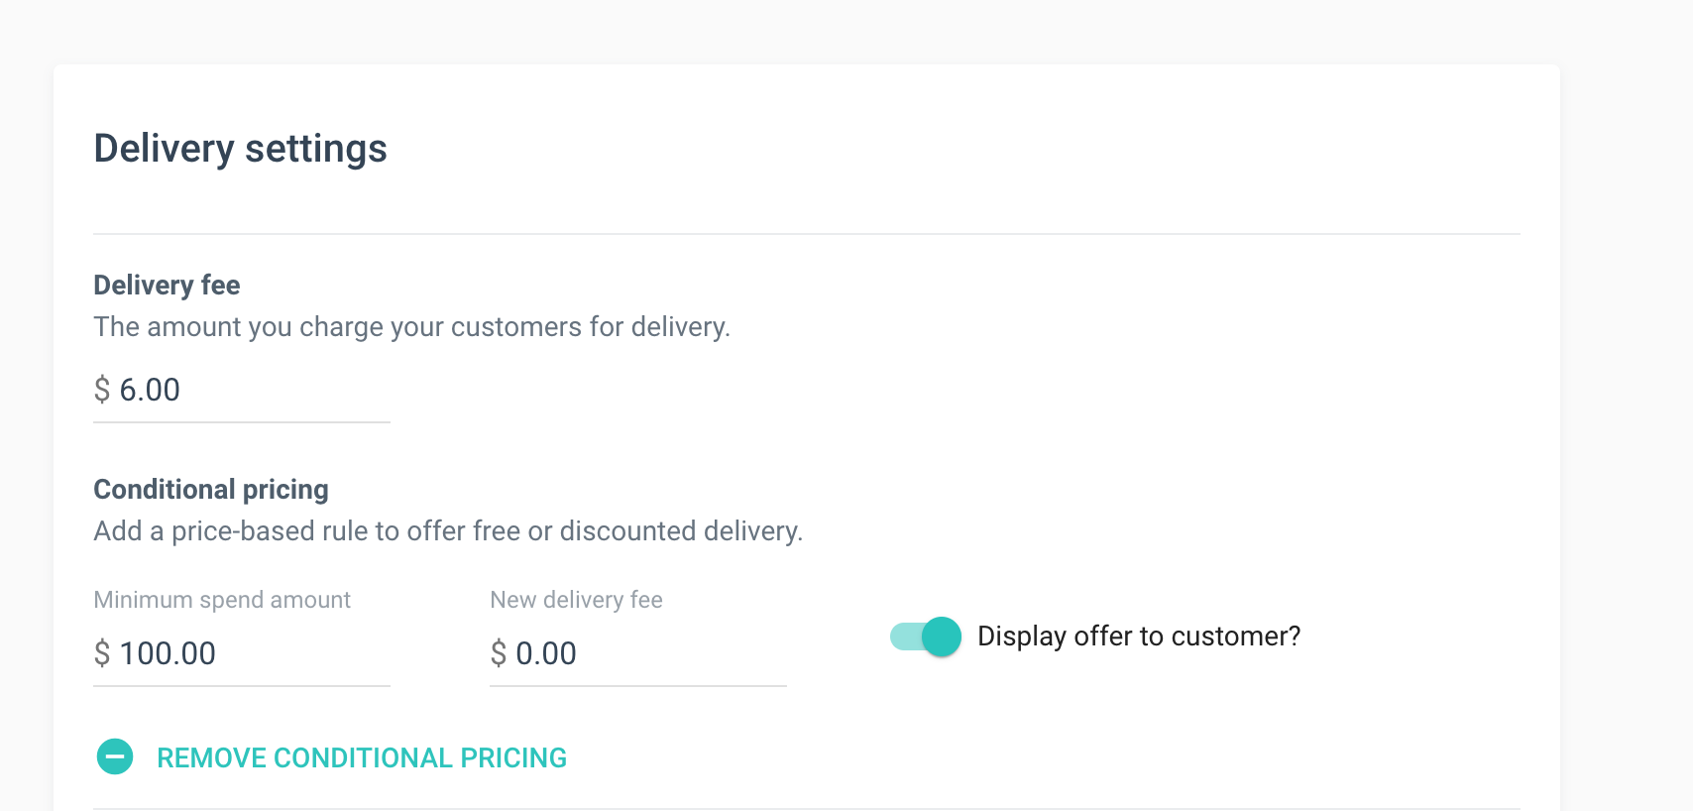The image size is (1693, 811).
Task: Click the 'Add a price-based rule' description
Action: [448, 531]
